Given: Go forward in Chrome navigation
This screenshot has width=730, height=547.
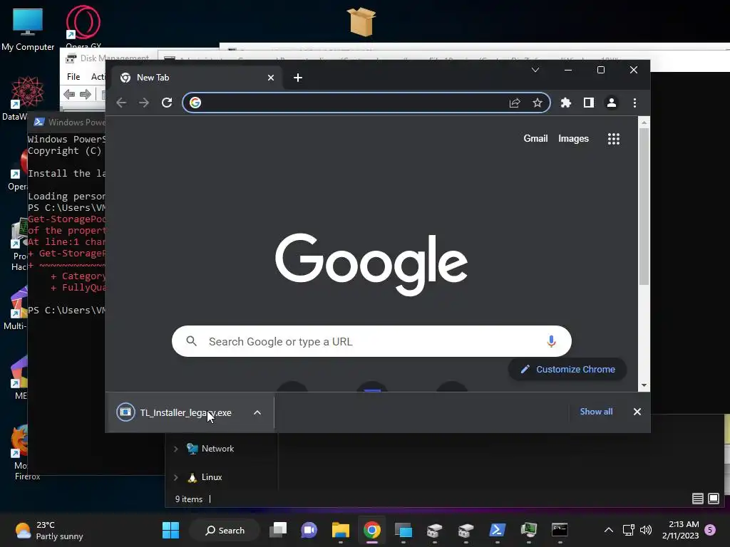Looking at the screenshot, I should (x=144, y=103).
